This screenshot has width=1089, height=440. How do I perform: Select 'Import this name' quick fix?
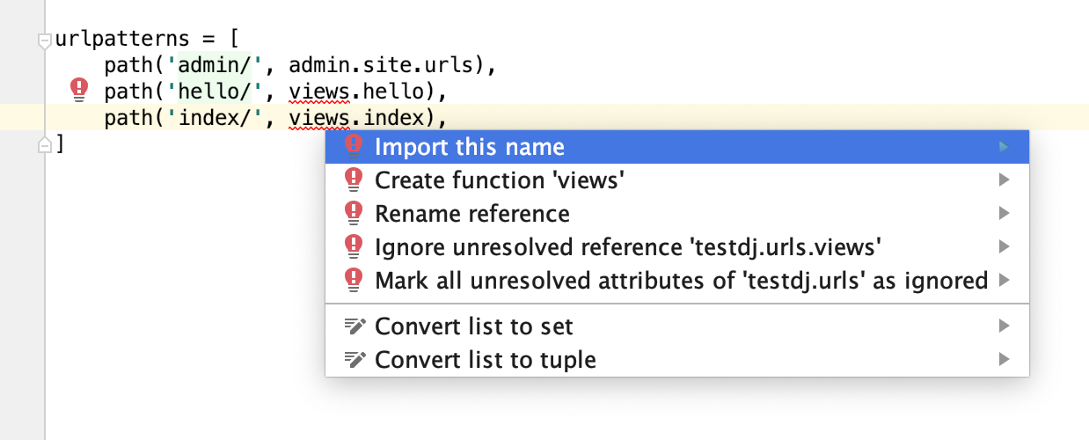click(470, 147)
